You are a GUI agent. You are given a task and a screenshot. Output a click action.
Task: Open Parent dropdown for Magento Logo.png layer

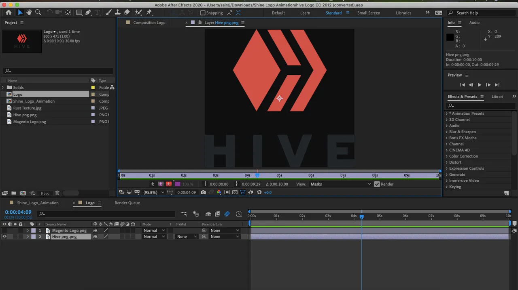pos(225,231)
